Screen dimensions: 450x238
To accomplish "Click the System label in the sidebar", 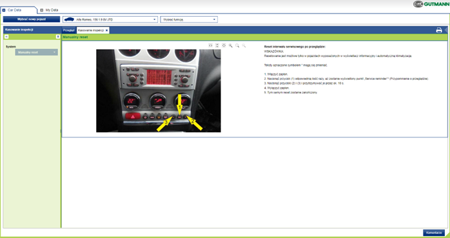I will [11, 46].
